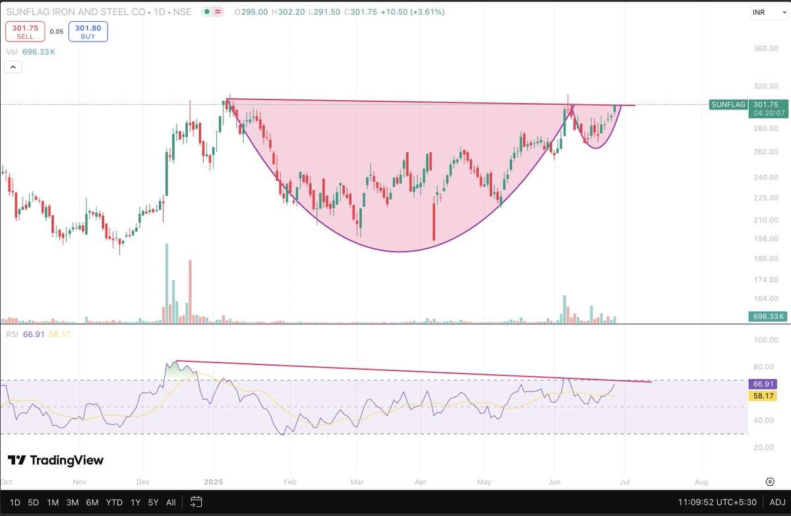Click the green market-open status dot
791x516 pixels.
tap(207, 13)
